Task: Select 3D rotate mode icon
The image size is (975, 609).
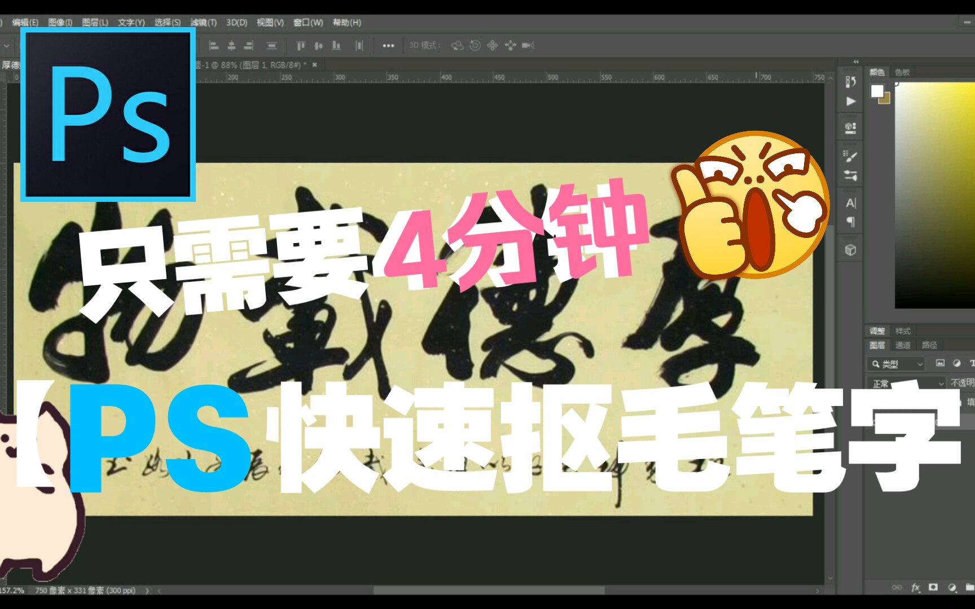Action: 458,46
